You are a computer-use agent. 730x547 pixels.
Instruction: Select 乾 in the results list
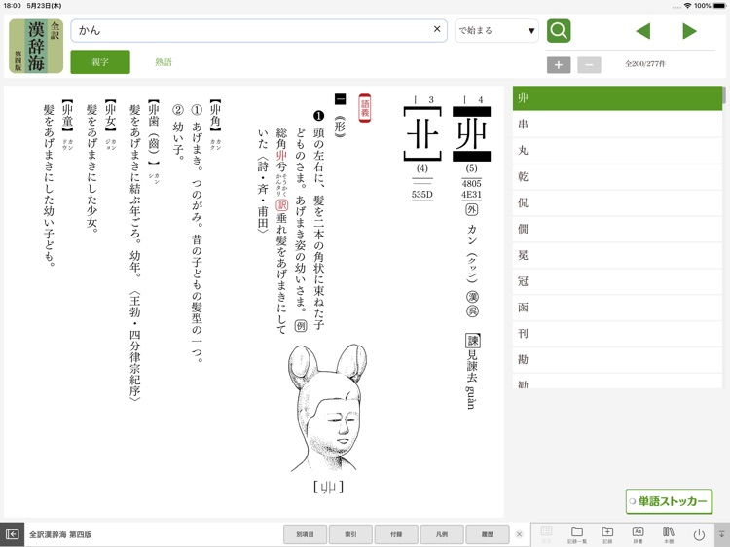(x=617, y=176)
